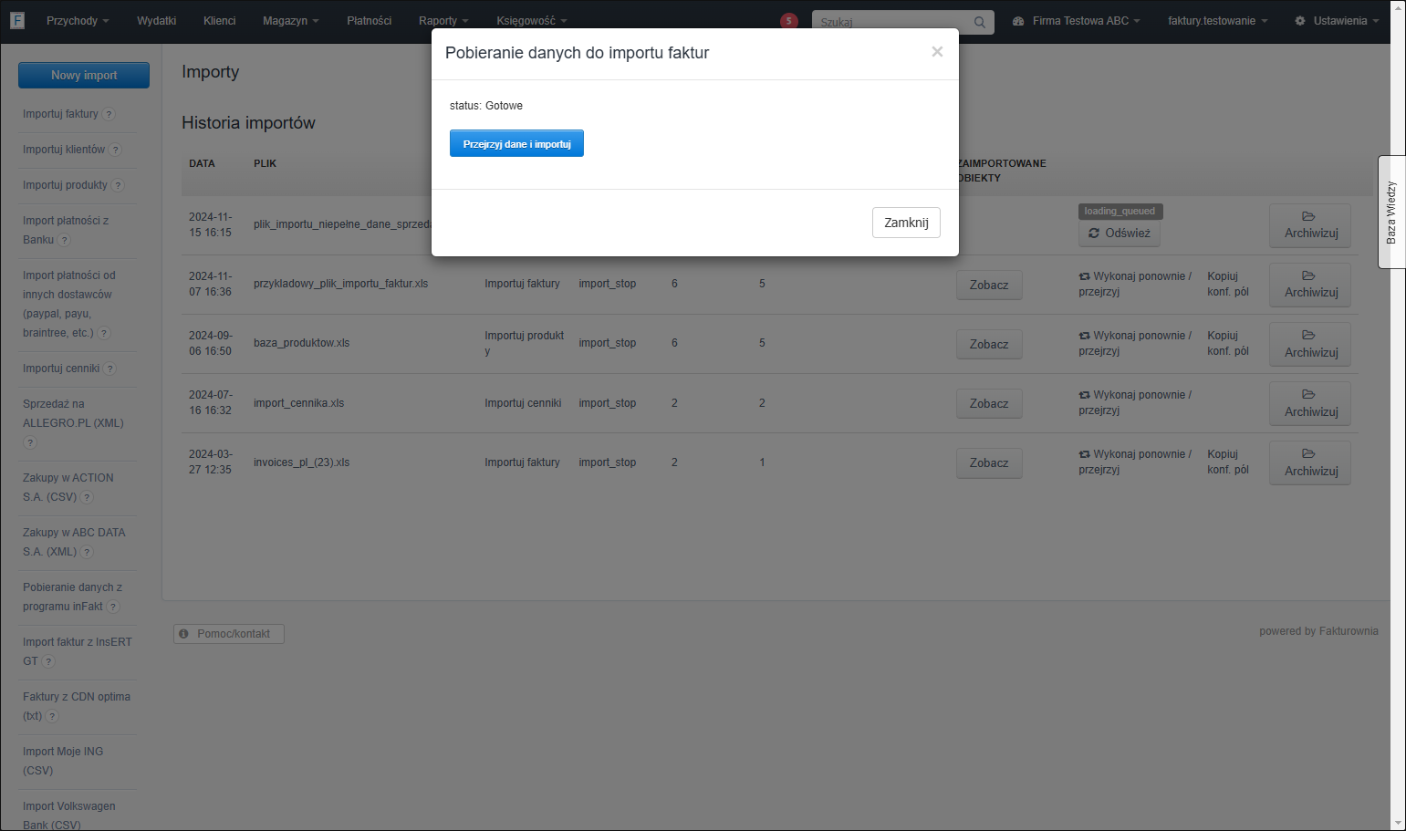Click Zobacz for import_cennika.xls row
Screen dimensions: 1406x831
(989, 403)
